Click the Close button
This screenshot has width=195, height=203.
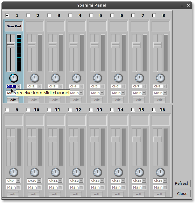pos(182,193)
